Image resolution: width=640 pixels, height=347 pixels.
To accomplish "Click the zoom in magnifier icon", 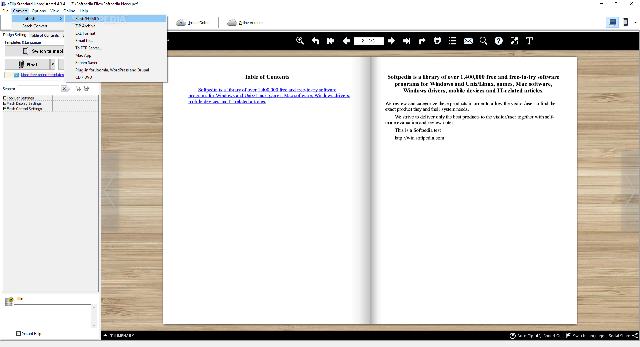I will click(300, 41).
